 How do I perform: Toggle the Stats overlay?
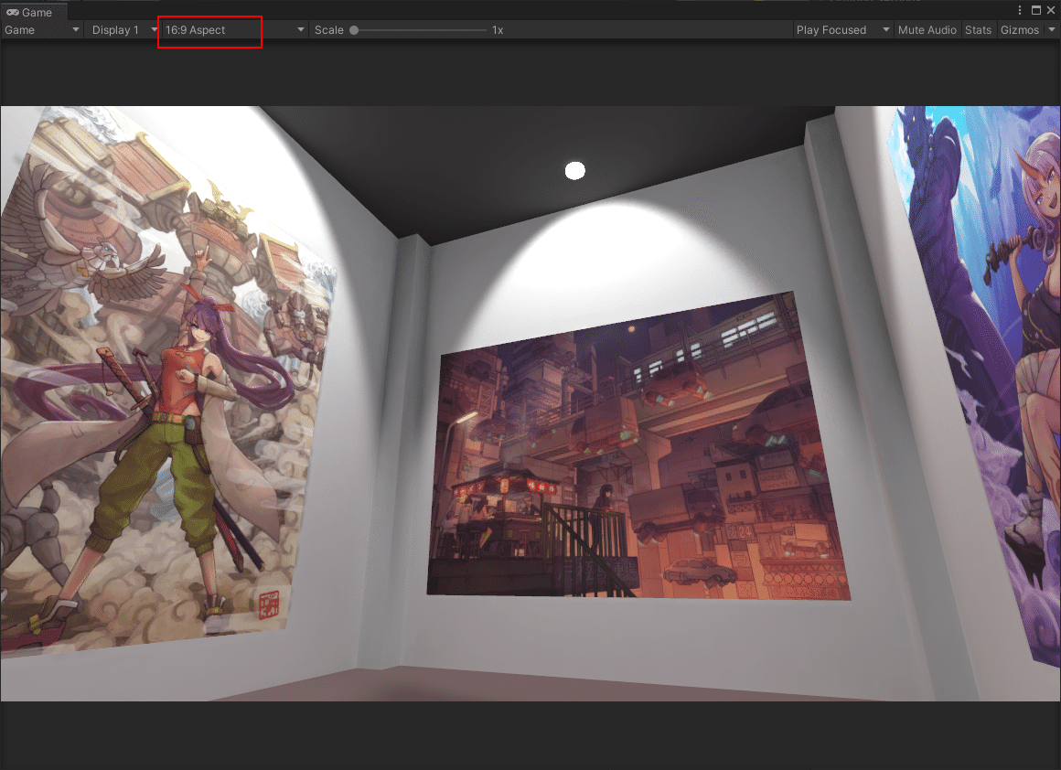[x=978, y=30]
